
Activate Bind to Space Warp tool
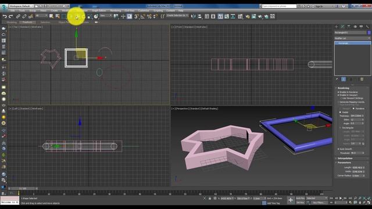(31, 16)
